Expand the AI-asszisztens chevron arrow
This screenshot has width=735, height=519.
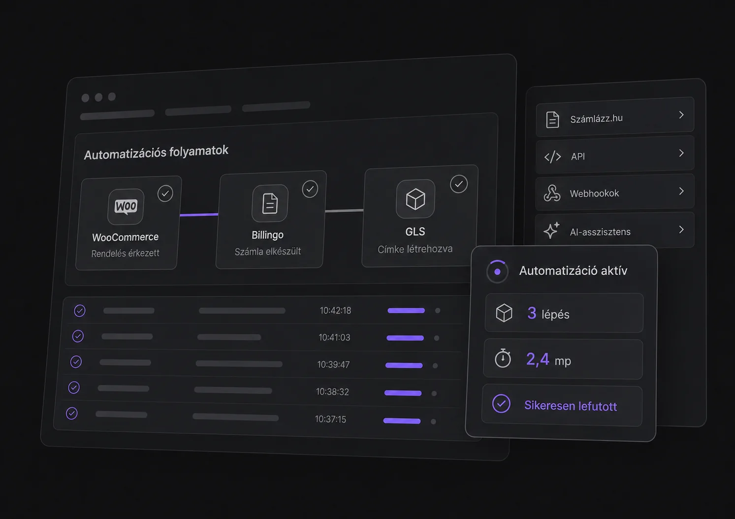[x=681, y=229]
